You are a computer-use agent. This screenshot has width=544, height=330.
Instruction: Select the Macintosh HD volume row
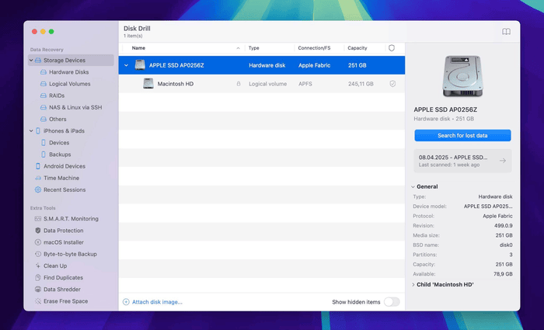pyautogui.click(x=262, y=84)
